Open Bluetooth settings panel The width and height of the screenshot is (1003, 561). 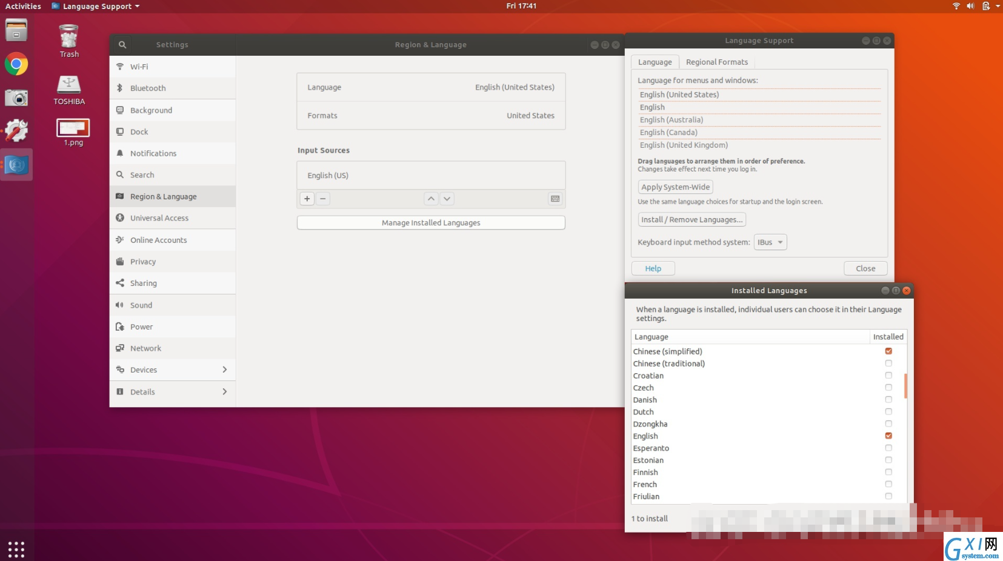(173, 88)
